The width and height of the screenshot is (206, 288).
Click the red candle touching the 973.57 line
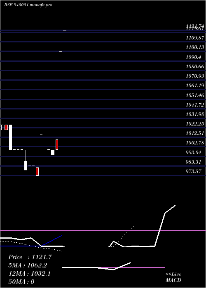[x=37, y=172]
